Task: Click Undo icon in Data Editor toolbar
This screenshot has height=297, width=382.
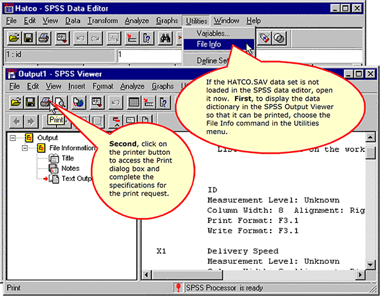Action: point(81,38)
